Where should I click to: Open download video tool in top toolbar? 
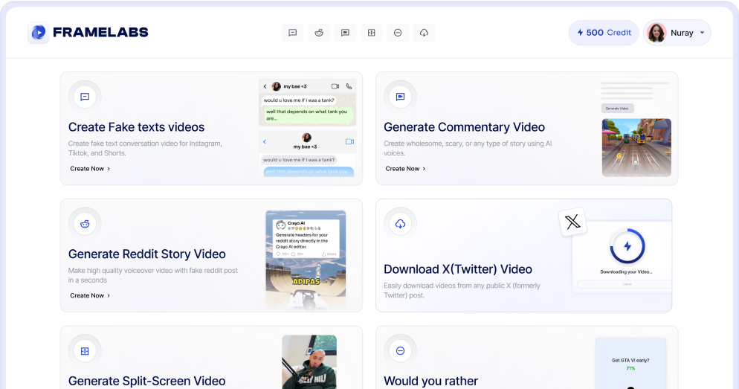(425, 33)
